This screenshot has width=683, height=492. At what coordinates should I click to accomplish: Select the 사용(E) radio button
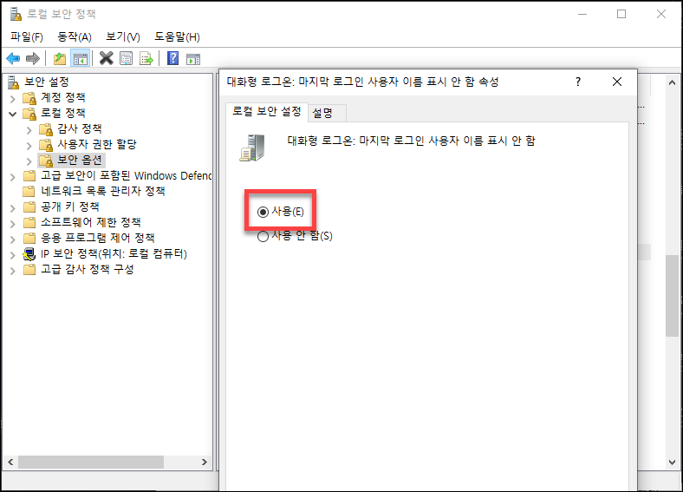(263, 212)
